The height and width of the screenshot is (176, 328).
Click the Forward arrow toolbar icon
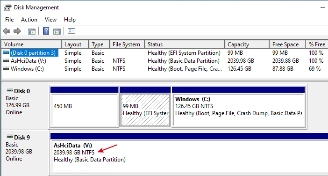(x=17, y=31)
